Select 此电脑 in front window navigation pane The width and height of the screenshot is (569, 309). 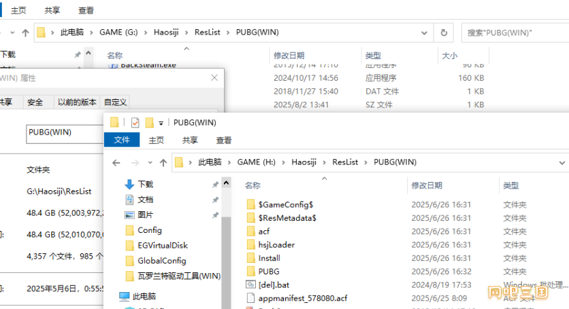[144, 296]
